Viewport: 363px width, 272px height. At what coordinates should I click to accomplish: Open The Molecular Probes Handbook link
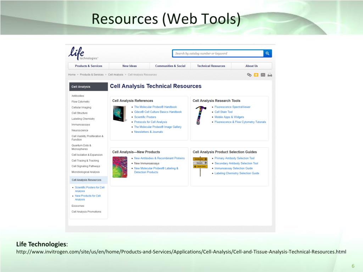point(155,107)
